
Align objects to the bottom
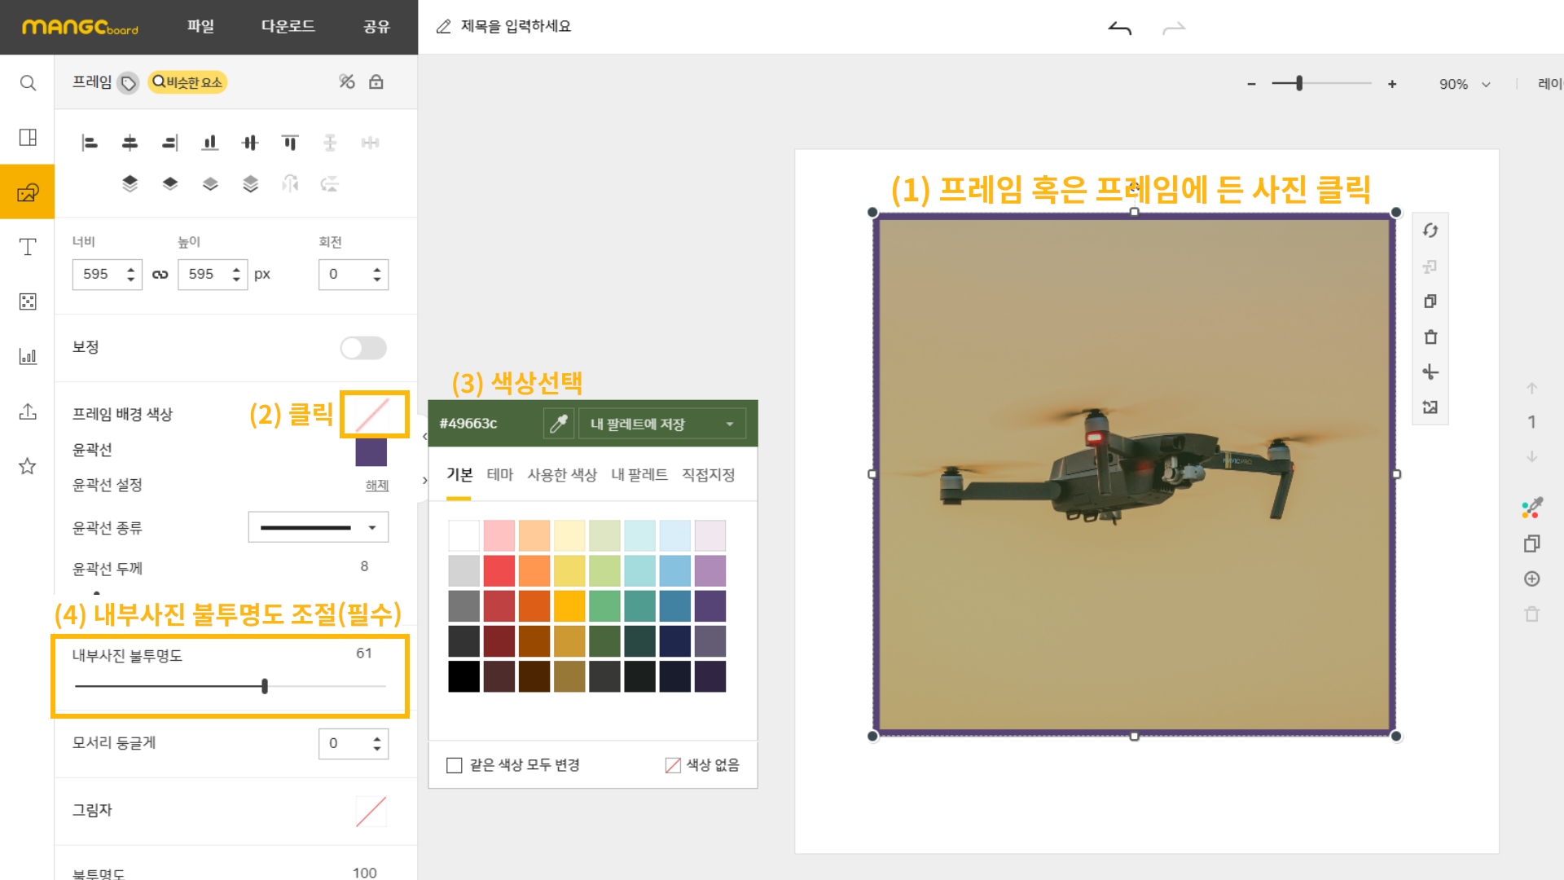[x=210, y=143]
